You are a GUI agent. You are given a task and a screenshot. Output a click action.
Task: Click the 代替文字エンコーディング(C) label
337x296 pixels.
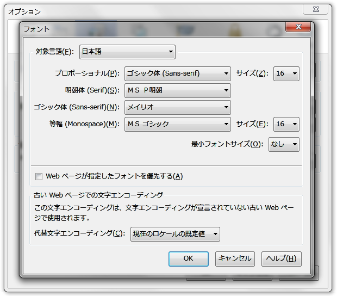(x=79, y=233)
